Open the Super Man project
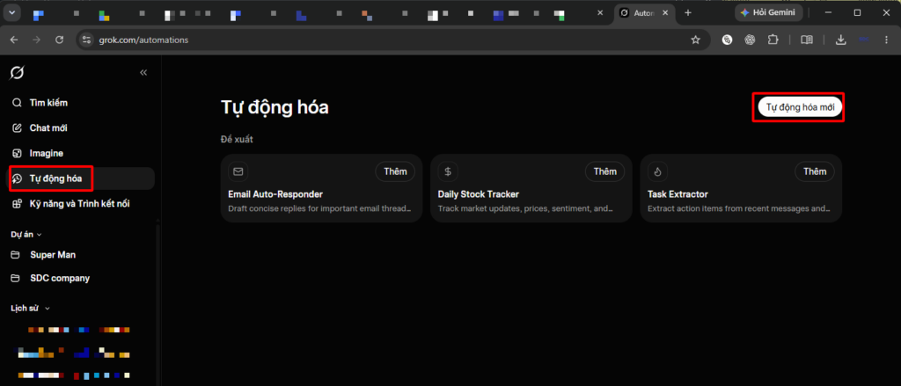The image size is (901, 386). [52, 254]
